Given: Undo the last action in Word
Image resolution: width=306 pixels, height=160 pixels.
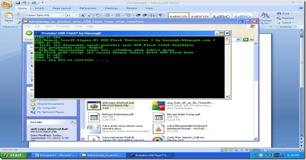Looking at the screenshot, I should [x=24, y=3].
